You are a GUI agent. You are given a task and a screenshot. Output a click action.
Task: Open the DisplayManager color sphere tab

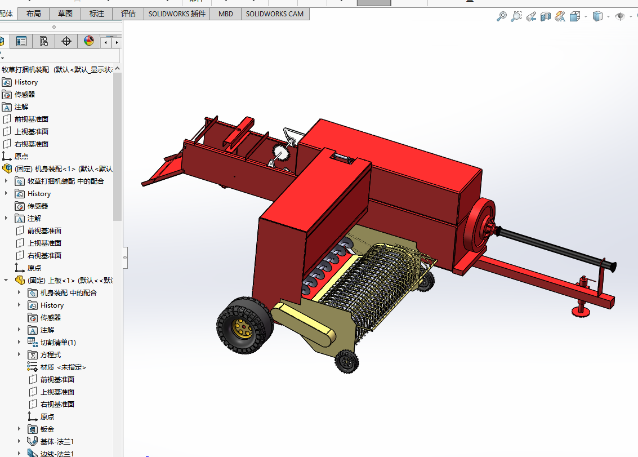tap(89, 41)
